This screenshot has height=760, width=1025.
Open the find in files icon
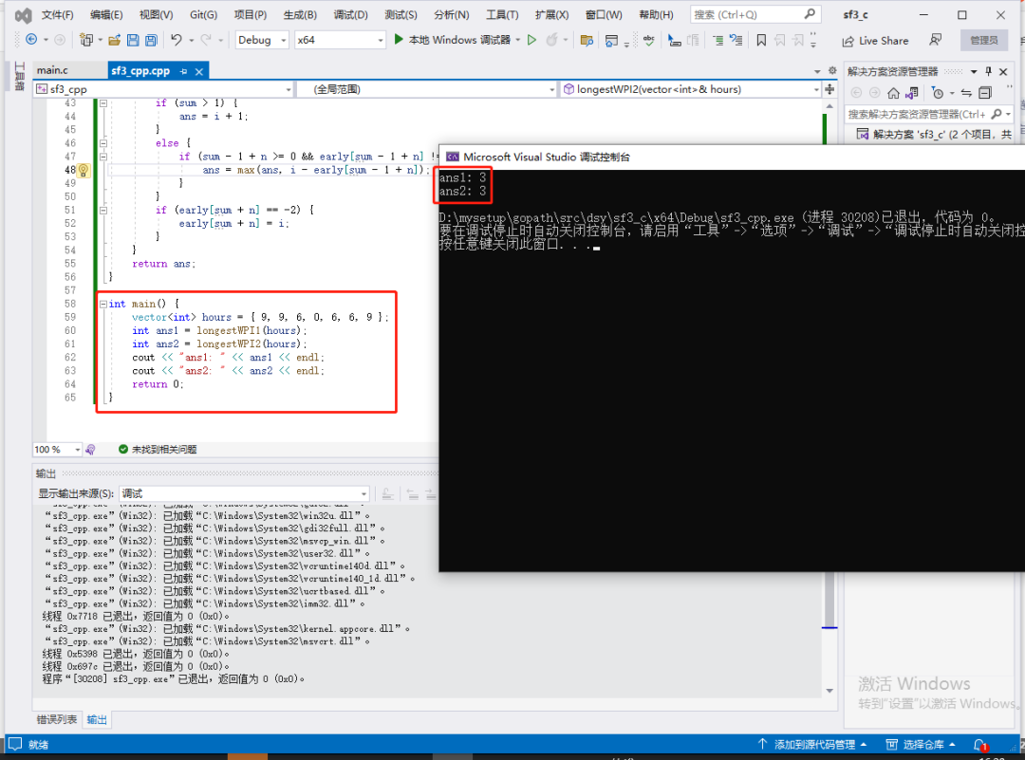click(x=587, y=40)
